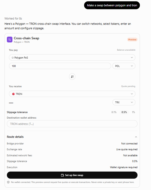Click the 'Estimated network fees' row label
The height and width of the screenshot is (190, 151).
point(20,155)
